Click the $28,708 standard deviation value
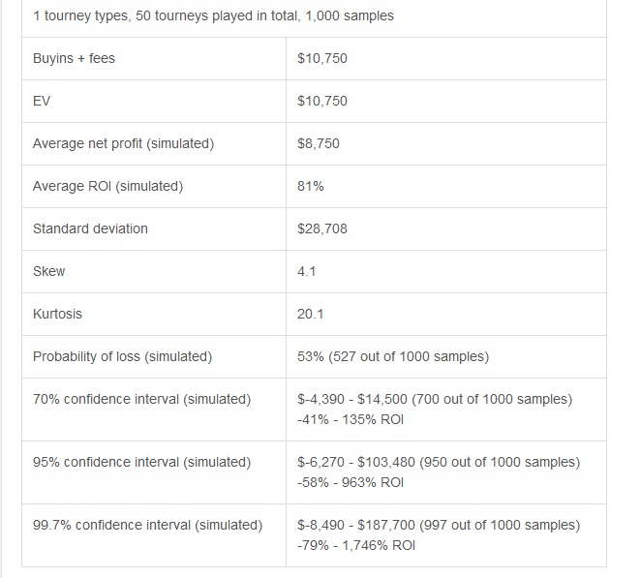The width and height of the screenshot is (641, 578). click(x=322, y=228)
